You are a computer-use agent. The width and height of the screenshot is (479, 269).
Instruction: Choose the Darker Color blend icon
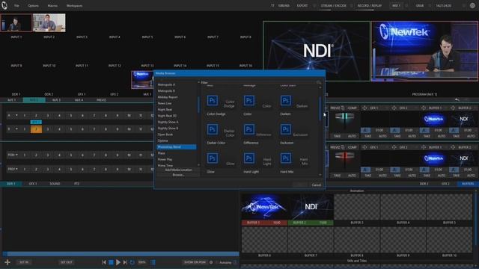pyautogui.click(x=213, y=129)
